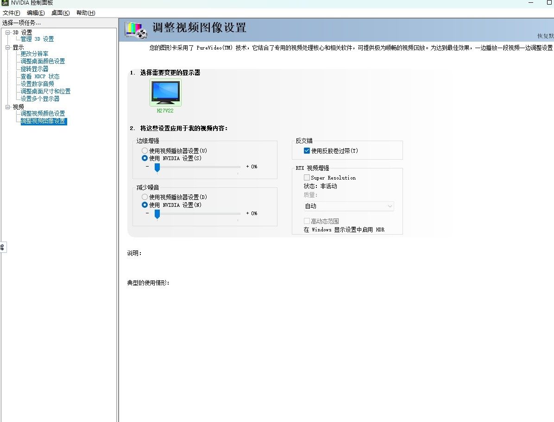Image resolution: width=554 pixels, height=422 pixels.
Task: Open 管理 3D 设置 page
Action: click(37, 39)
